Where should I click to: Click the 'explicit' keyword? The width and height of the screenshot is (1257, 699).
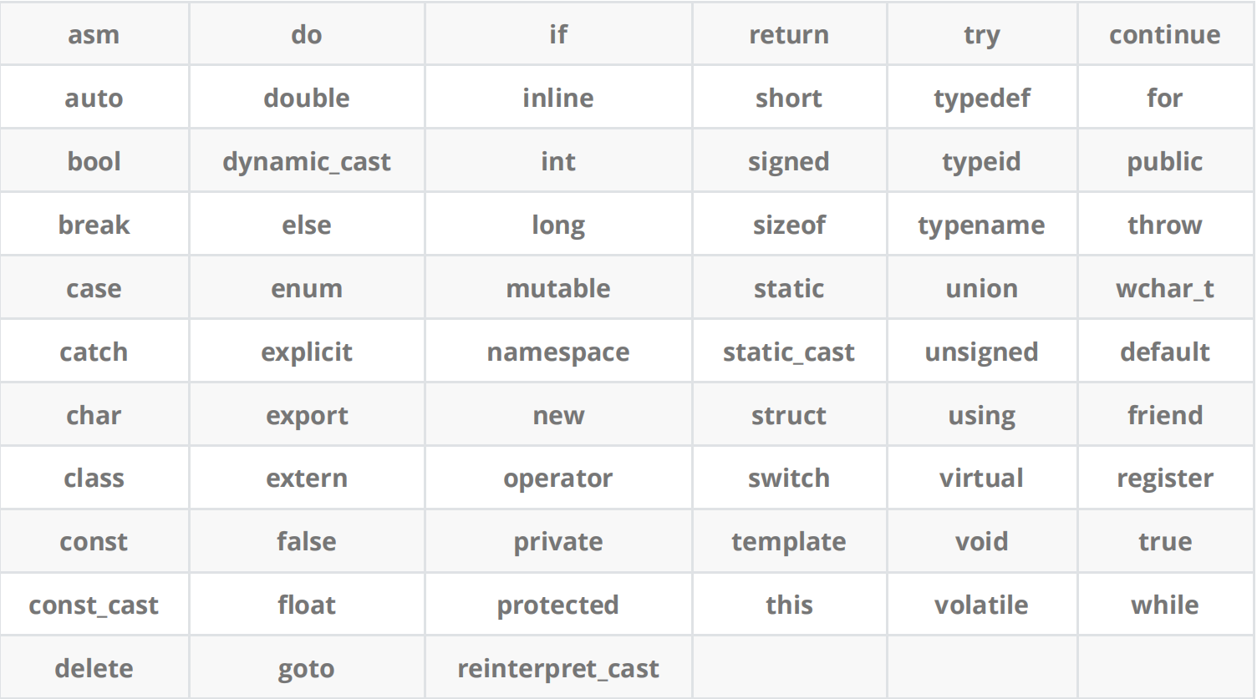(307, 352)
